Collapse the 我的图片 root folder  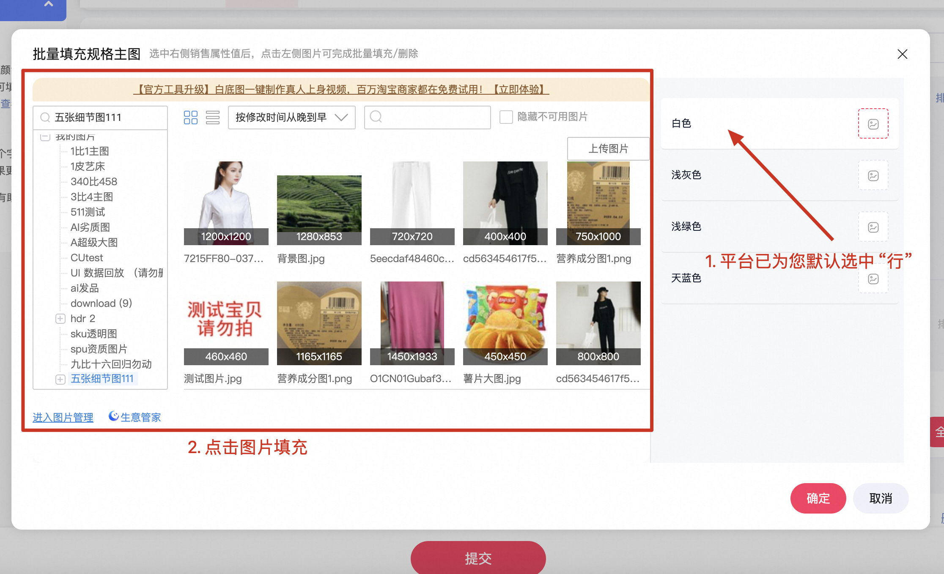click(x=45, y=137)
